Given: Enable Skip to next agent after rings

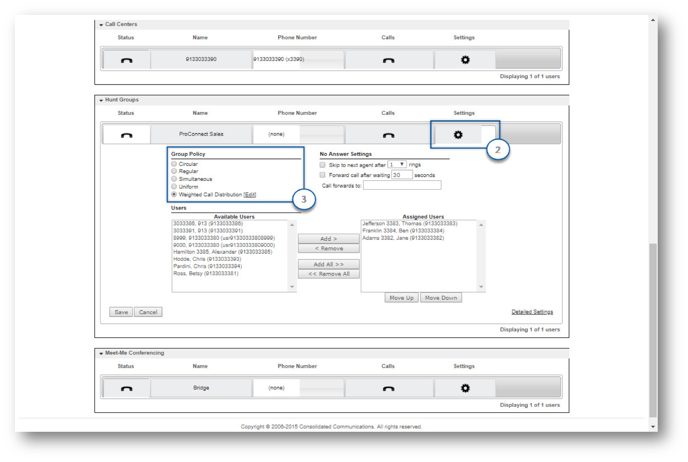Looking at the screenshot, I should point(322,165).
